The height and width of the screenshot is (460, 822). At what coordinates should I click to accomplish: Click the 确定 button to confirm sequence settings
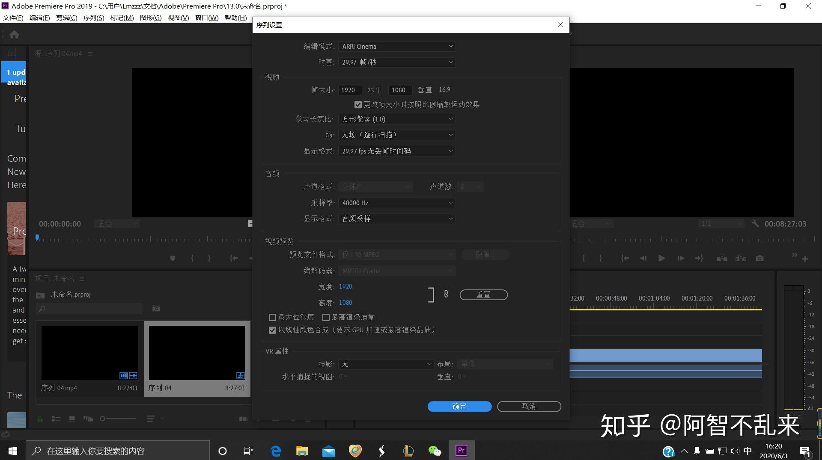(459, 406)
